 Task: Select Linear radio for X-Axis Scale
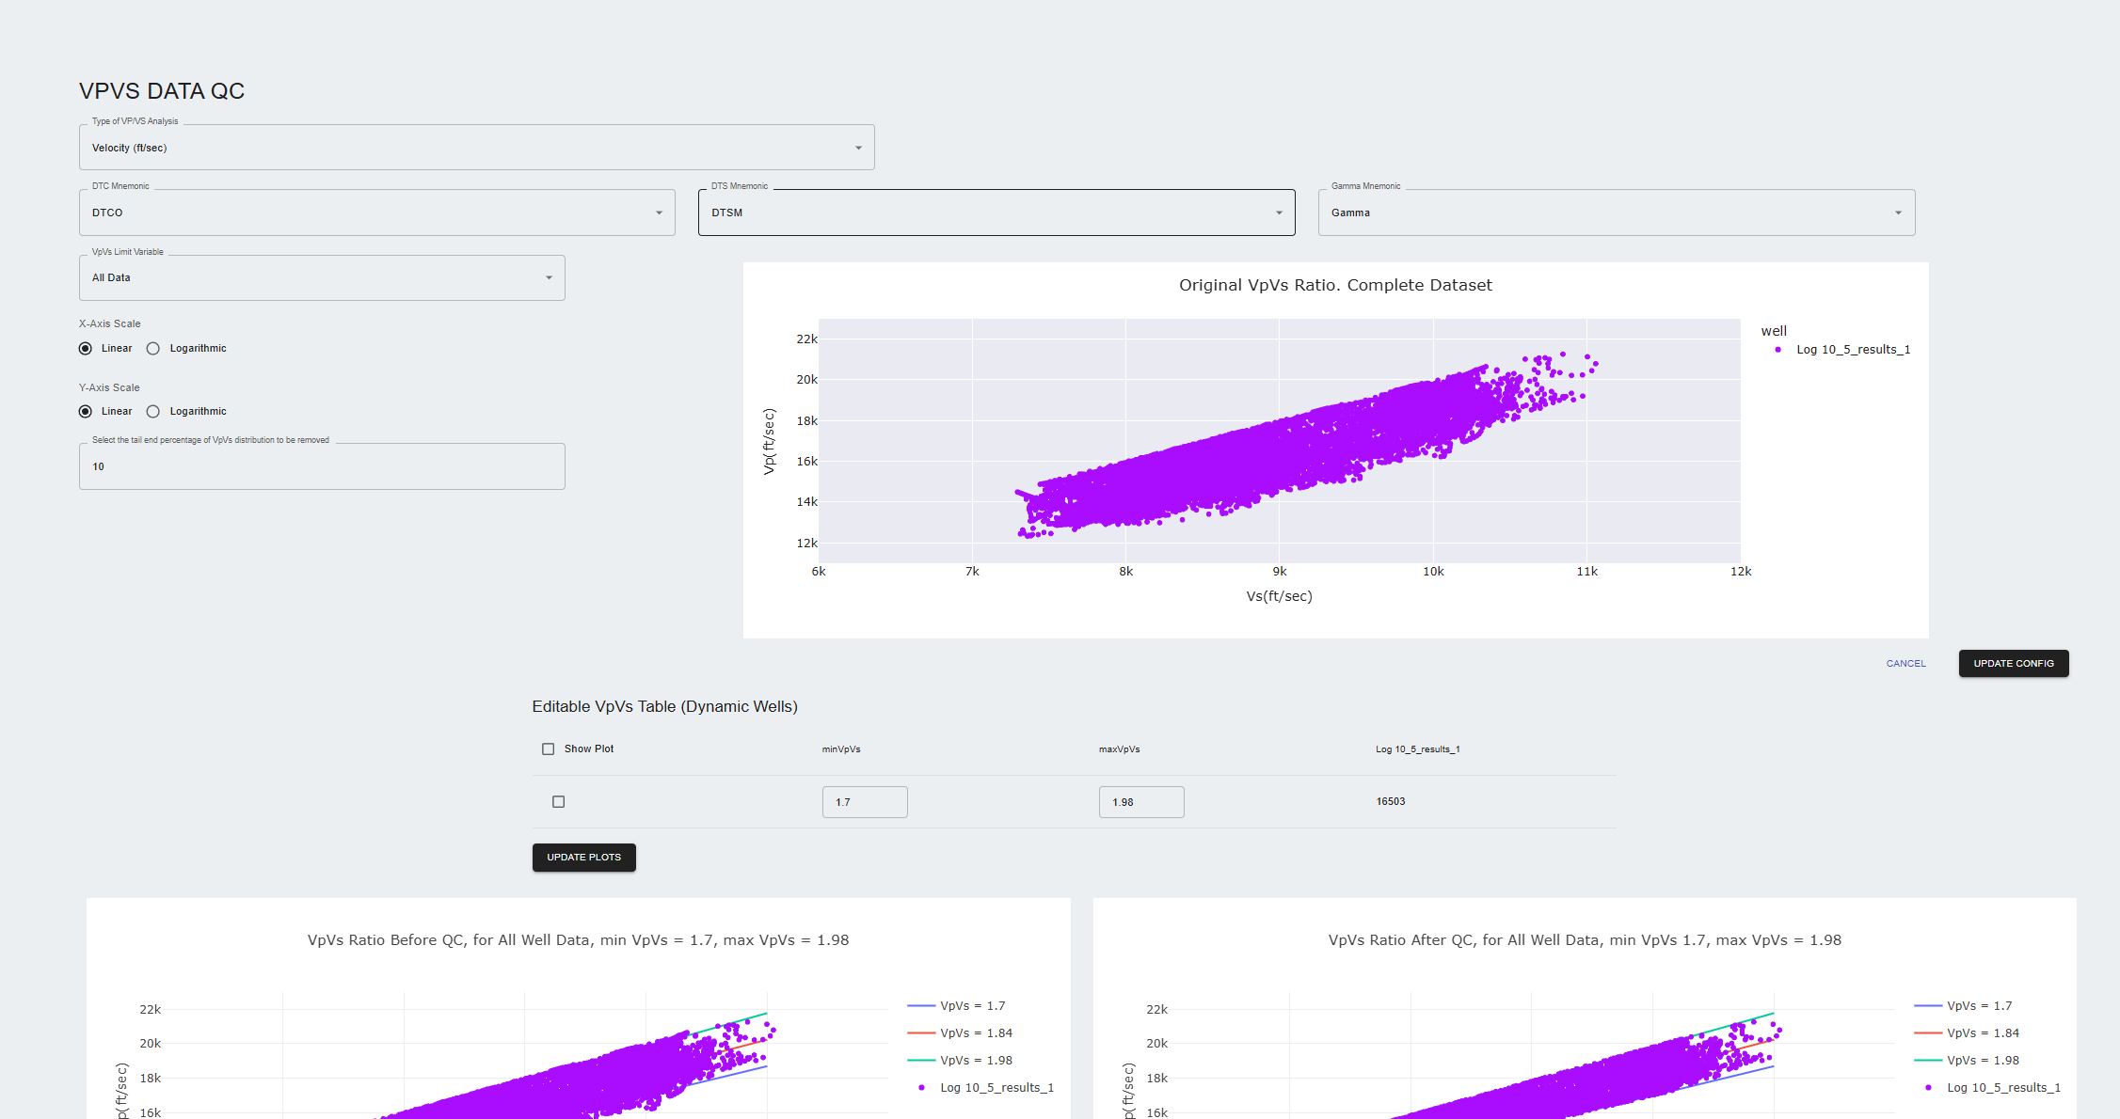pos(86,349)
